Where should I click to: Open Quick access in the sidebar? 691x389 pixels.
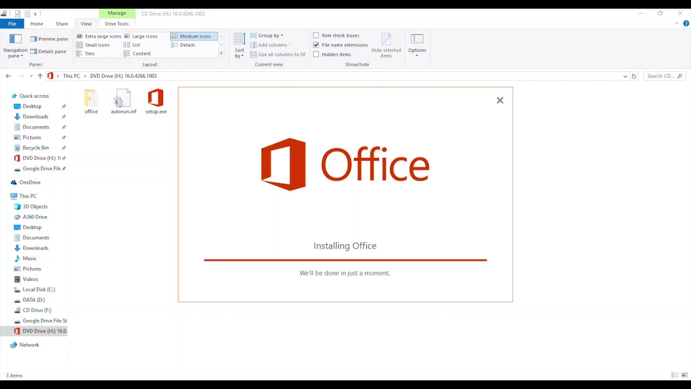coord(34,96)
